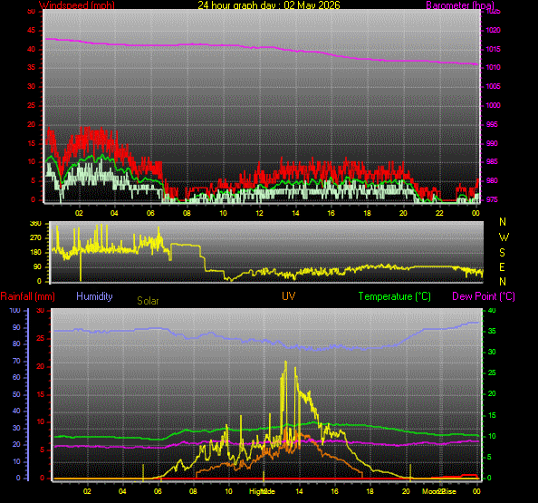Click 35 on the green temperature axis
Image resolution: width=538 pixels, height=503 pixels.
click(x=492, y=332)
